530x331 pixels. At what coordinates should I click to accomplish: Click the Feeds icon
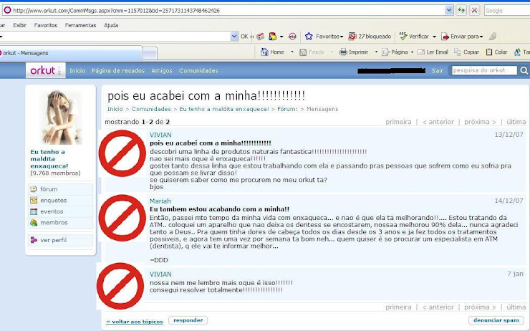pyautogui.click(x=303, y=52)
